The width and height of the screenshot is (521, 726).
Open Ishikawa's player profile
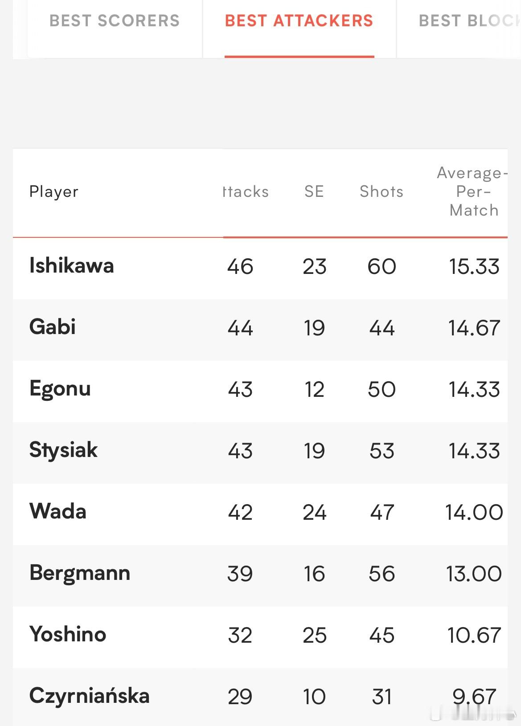[x=72, y=265]
